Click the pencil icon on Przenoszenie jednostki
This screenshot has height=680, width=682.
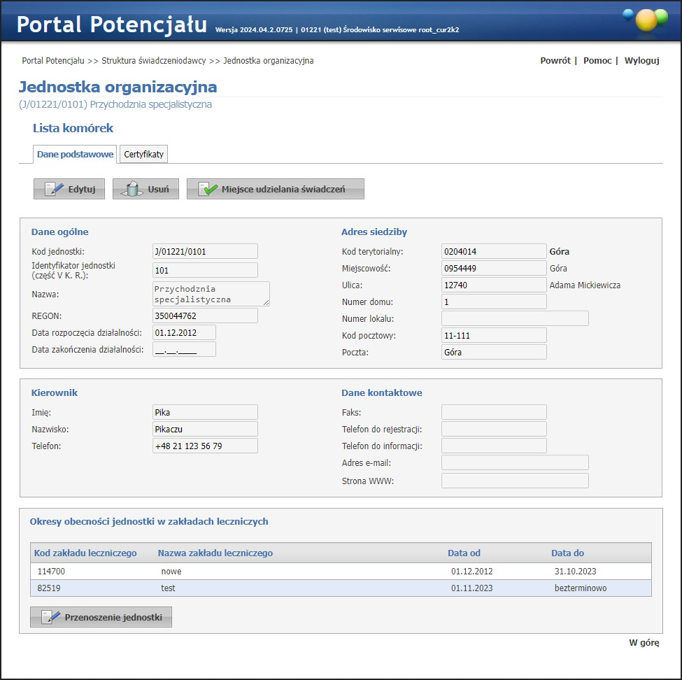point(51,617)
